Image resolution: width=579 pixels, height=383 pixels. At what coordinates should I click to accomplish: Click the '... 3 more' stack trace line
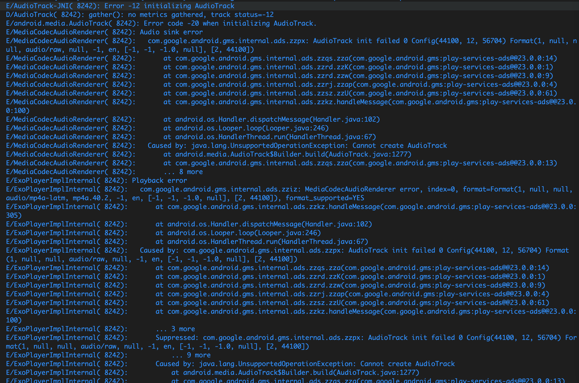tap(175, 329)
